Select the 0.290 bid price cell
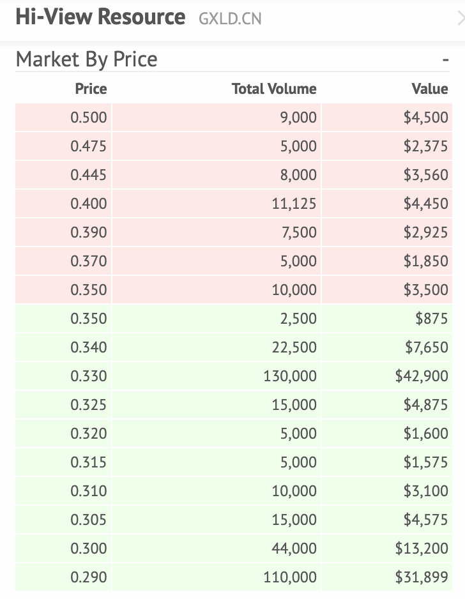 point(89,577)
